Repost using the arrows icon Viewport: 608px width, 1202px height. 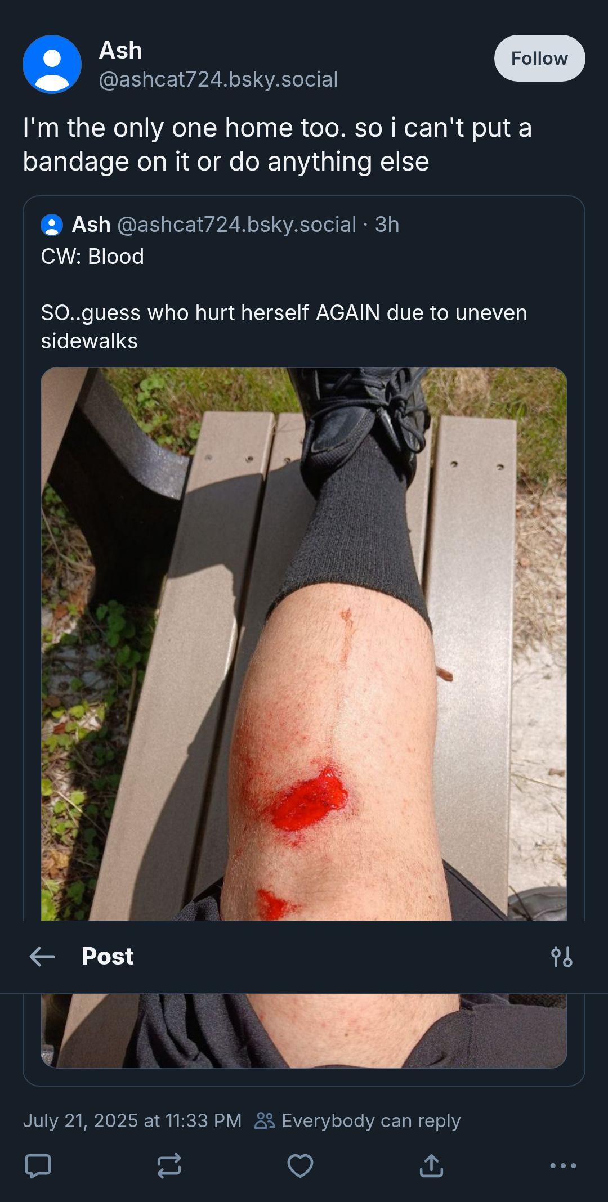pos(169,1166)
